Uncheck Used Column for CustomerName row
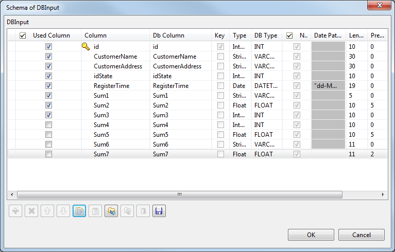 (49, 56)
